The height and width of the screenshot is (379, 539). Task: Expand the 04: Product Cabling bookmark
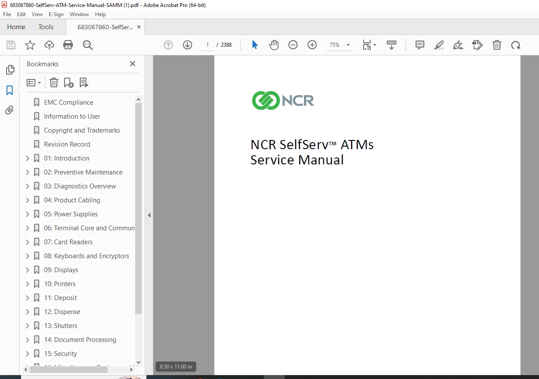click(x=27, y=200)
